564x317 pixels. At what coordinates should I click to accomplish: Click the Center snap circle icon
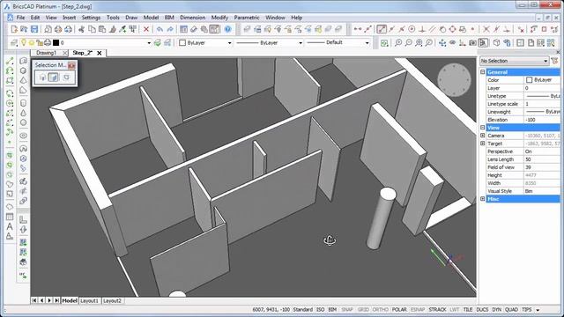(412, 29)
